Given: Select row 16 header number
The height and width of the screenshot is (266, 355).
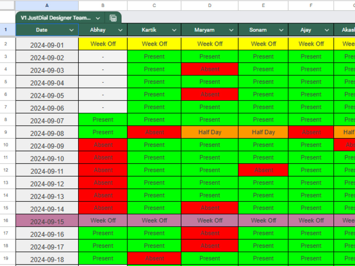Looking at the screenshot, I should (x=6, y=220).
